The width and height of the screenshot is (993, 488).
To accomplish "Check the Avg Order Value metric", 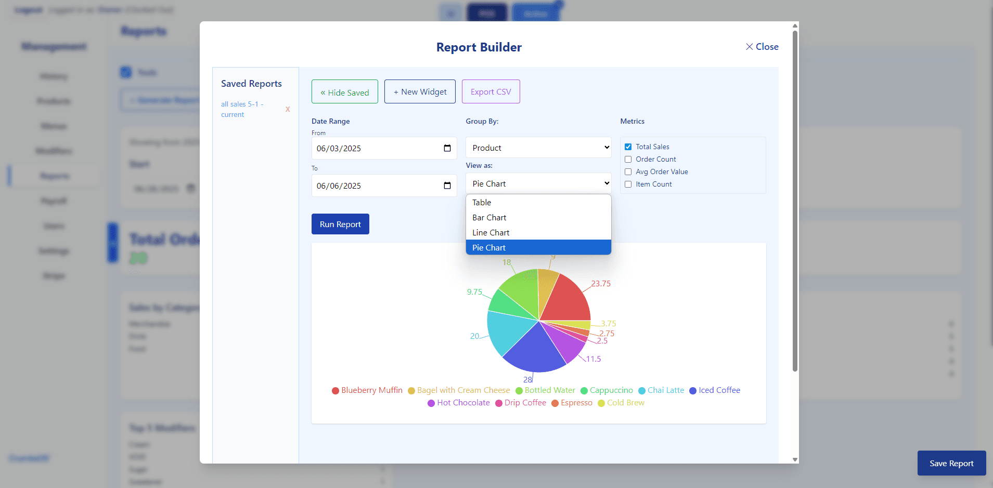I will point(628,172).
